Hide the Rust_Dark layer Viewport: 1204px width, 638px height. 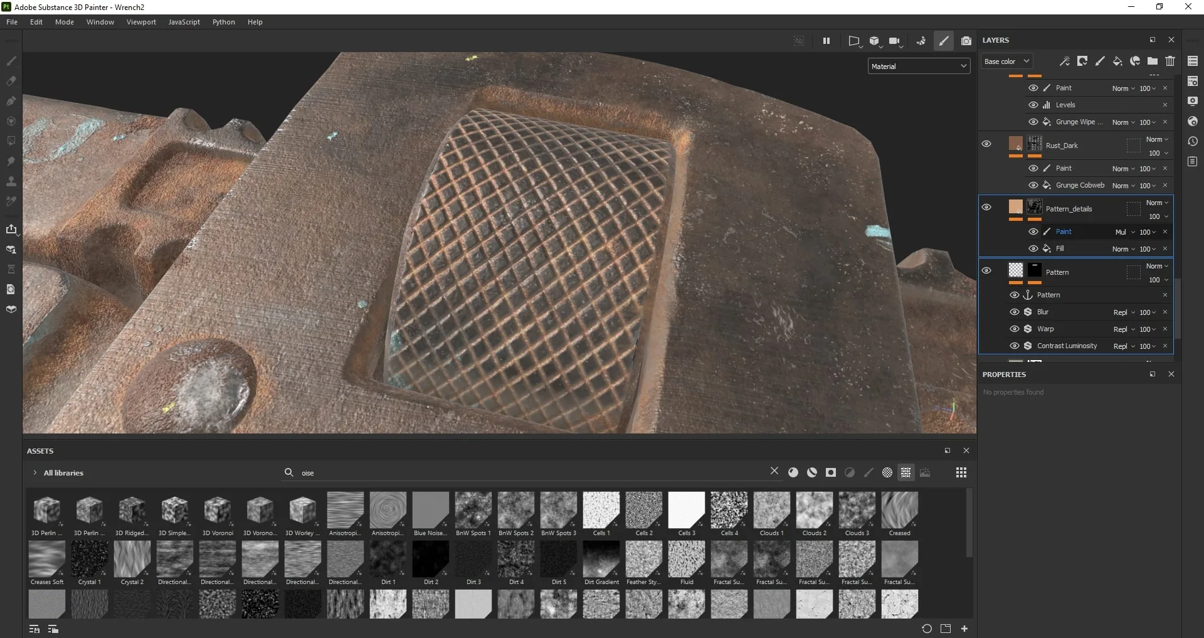tap(986, 144)
